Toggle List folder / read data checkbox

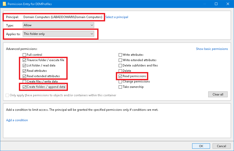24,65
